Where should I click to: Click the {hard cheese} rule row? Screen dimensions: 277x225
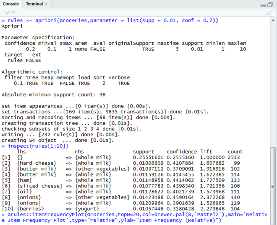click(x=121, y=163)
